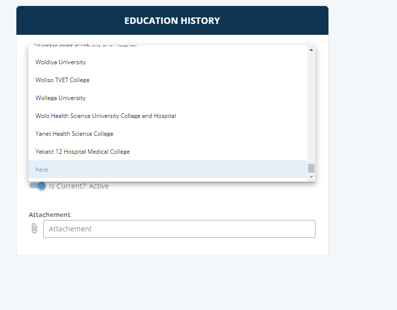
Task: Click blank page background to close the dropdown
Action: point(363,152)
